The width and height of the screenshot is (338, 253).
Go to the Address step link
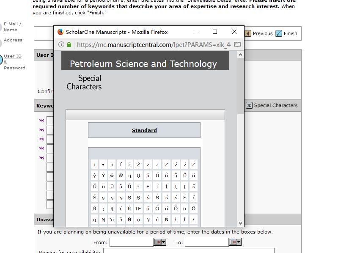pos(13,40)
